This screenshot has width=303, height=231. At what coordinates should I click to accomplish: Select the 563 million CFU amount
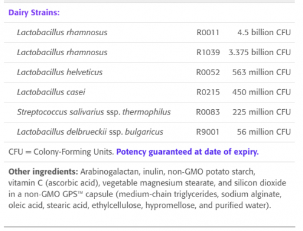click(x=261, y=72)
